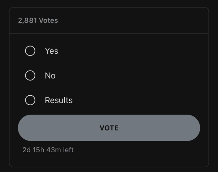Image resolution: width=218 pixels, height=172 pixels.
Task: Click the 2d portion of the time remaining
Action: coord(26,150)
